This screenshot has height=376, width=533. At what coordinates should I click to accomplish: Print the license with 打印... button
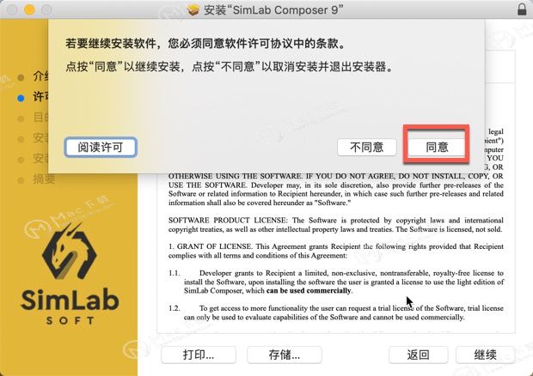pos(199,355)
